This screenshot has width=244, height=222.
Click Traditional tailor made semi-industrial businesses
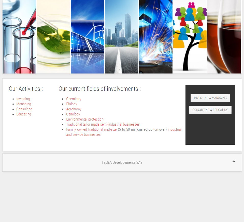[x=103, y=124]
